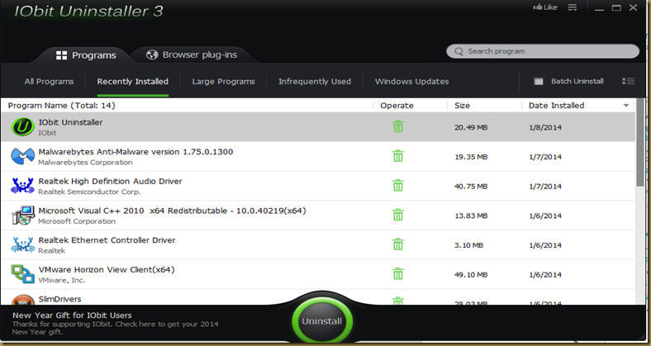This screenshot has width=651, height=346.
Task: Switch to Infrequently Used filter
Action: pos(315,82)
